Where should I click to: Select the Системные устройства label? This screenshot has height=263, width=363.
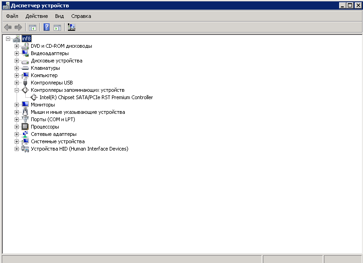pyautogui.click(x=58, y=142)
